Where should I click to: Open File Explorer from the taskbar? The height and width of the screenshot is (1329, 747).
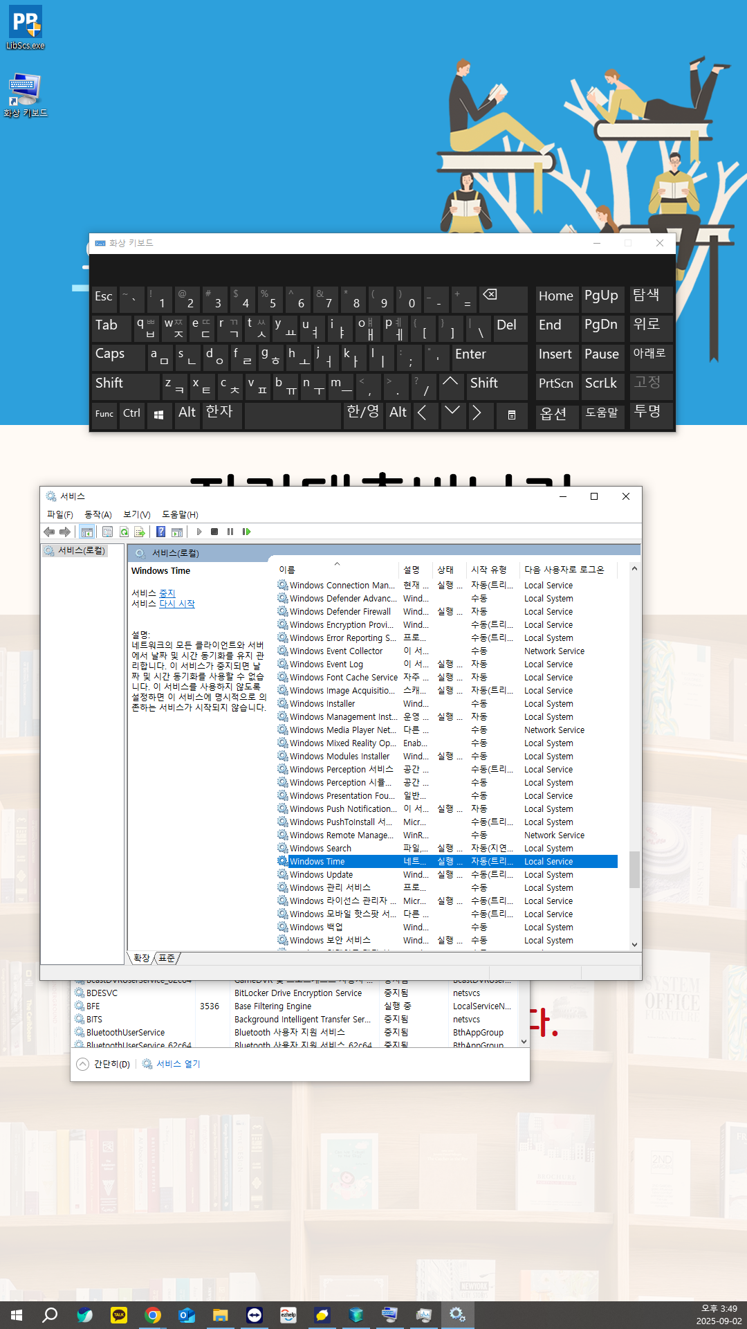point(221,1314)
